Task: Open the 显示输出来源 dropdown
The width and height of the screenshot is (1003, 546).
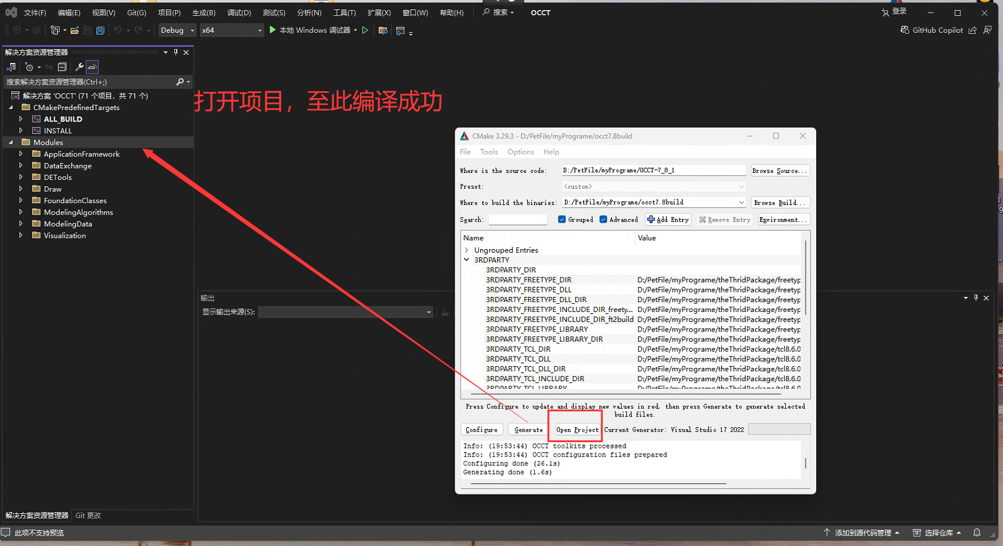Action: point(345,312)
